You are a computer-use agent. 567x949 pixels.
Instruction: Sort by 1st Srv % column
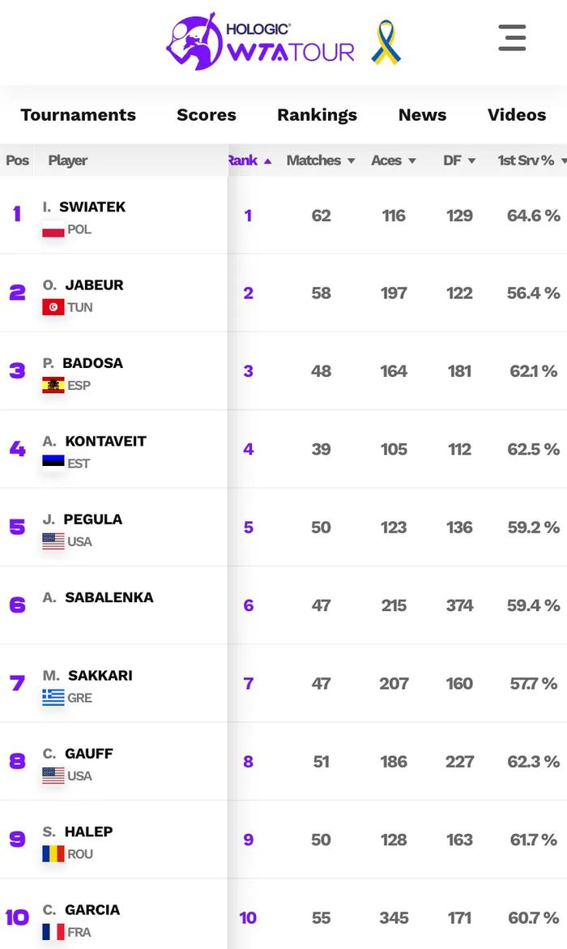click(532, 160)
